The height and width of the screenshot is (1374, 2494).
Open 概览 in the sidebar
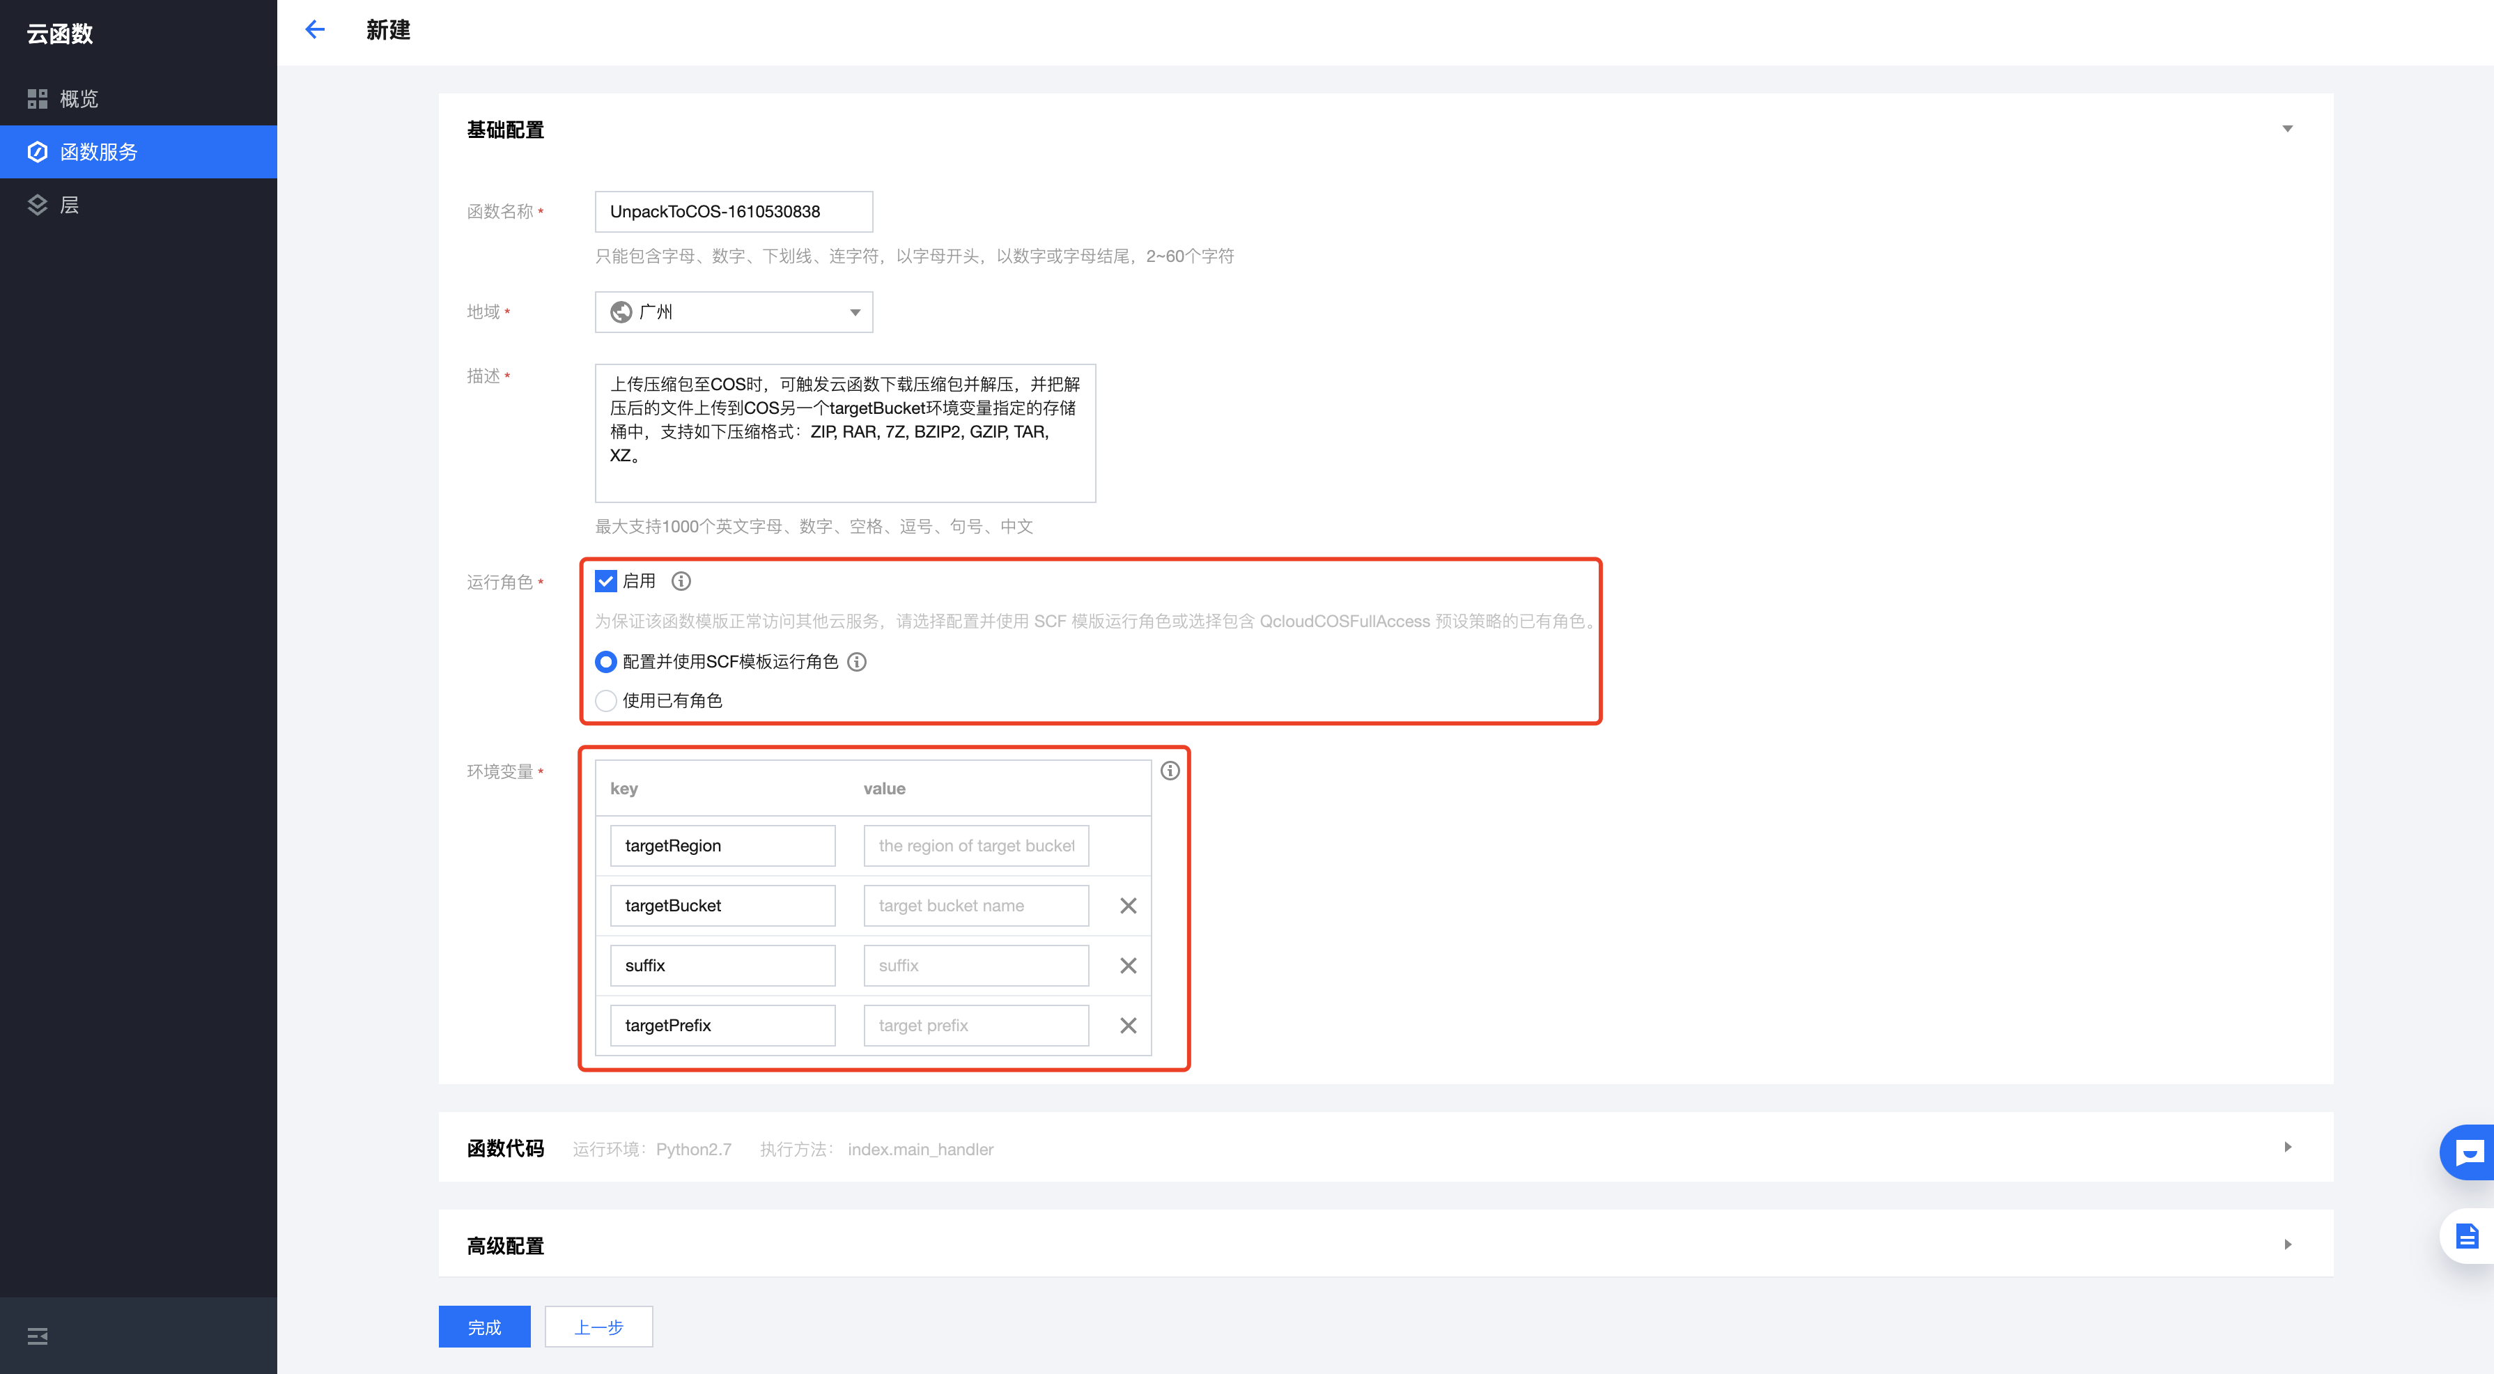point(79,99)
